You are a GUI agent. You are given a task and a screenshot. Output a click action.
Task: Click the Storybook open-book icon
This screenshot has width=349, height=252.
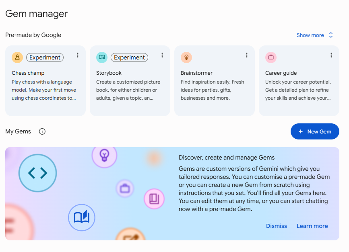click(102, 57)
